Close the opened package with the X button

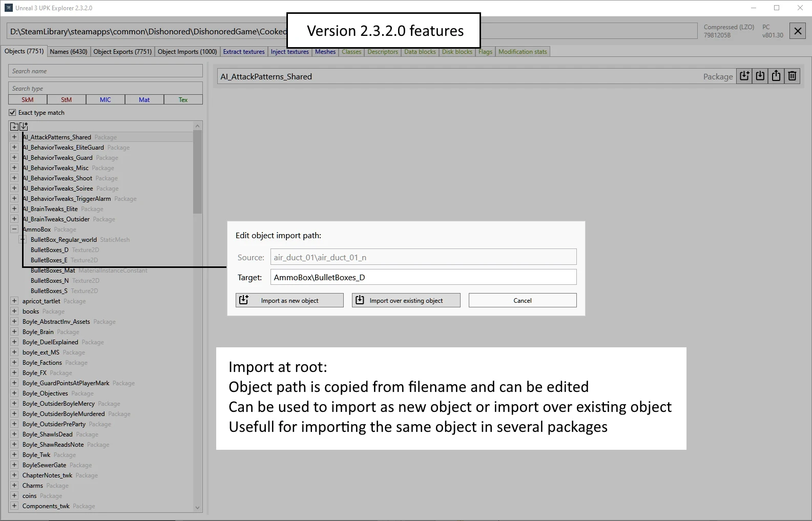tap(798, 31)
